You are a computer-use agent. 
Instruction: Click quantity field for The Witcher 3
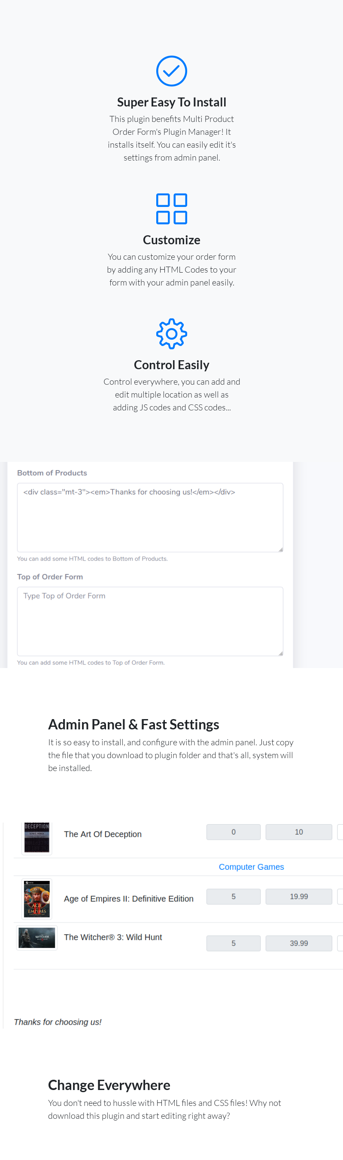[x=233, y=943]
